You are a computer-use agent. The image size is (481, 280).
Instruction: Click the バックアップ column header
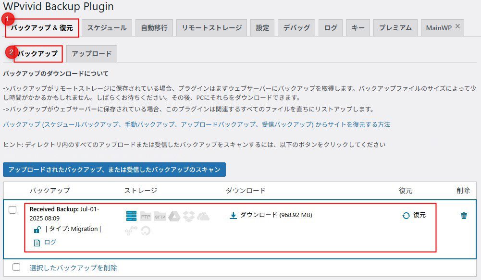[x=49, y=191]
